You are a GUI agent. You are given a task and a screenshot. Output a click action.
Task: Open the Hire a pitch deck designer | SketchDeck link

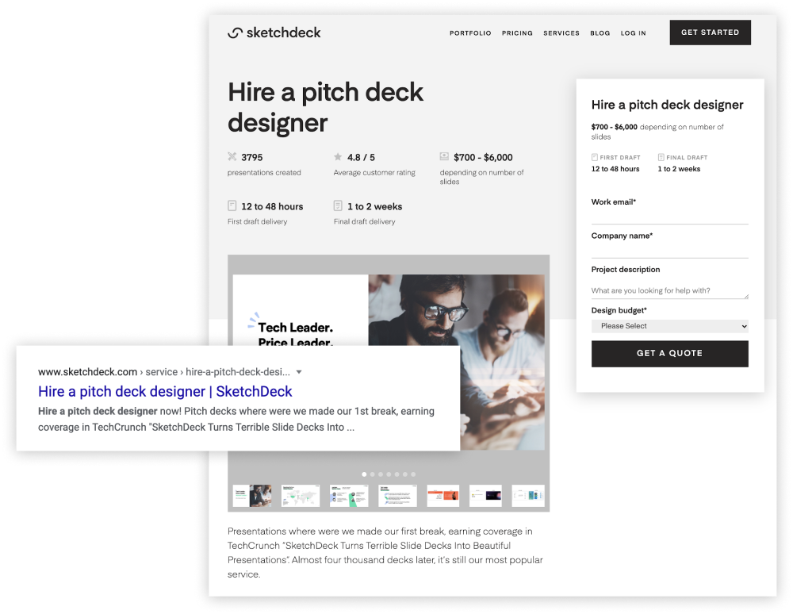click(165, 391)
